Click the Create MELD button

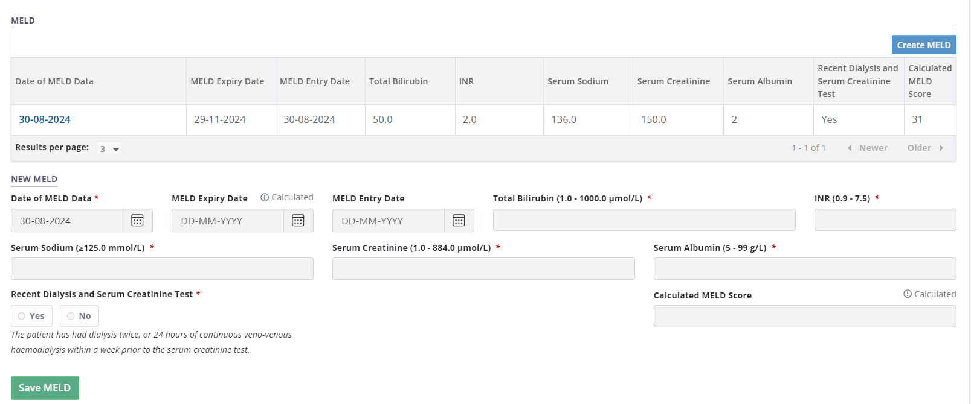[923, 45]
